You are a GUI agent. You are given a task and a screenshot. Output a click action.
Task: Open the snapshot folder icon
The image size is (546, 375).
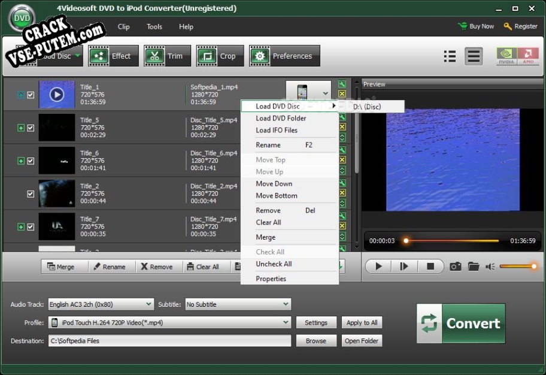[x=473, y=267]
